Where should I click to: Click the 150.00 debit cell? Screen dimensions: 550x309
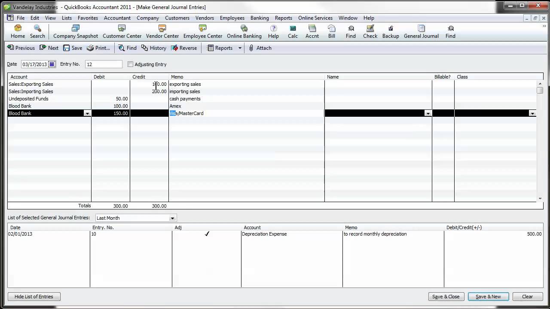110,113
